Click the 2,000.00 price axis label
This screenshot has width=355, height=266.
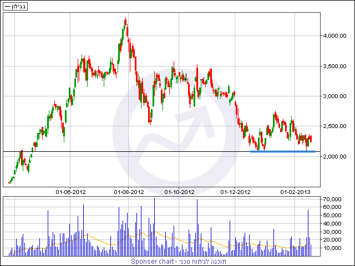coord(335,156)
